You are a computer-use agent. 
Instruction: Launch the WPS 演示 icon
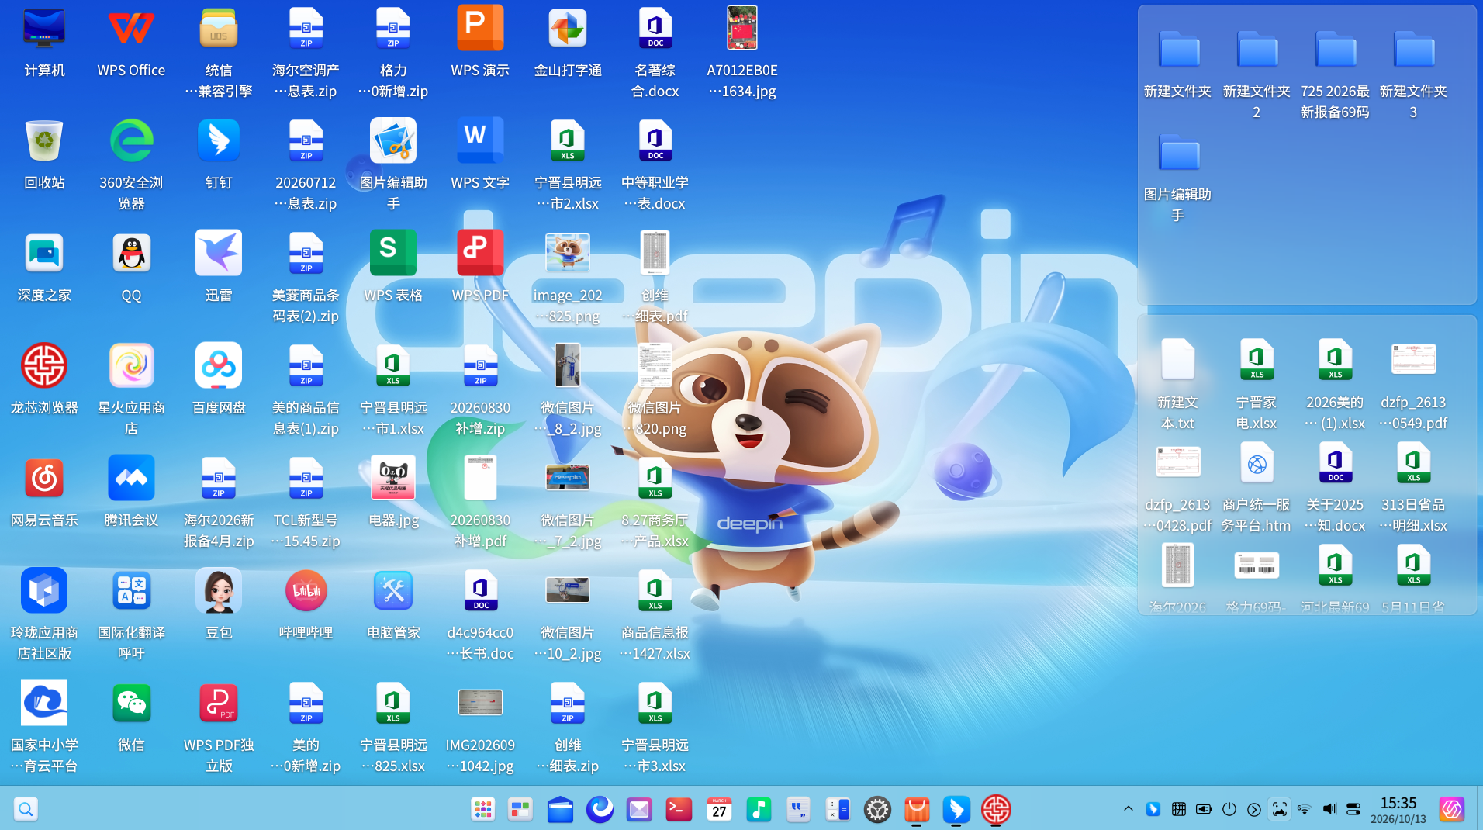pyautogui.click(x=480, y=29)
